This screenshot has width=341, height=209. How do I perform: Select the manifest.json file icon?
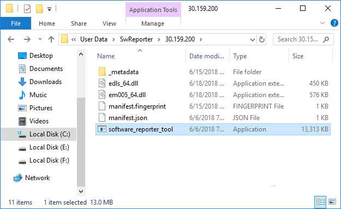[x=102, y=118]
